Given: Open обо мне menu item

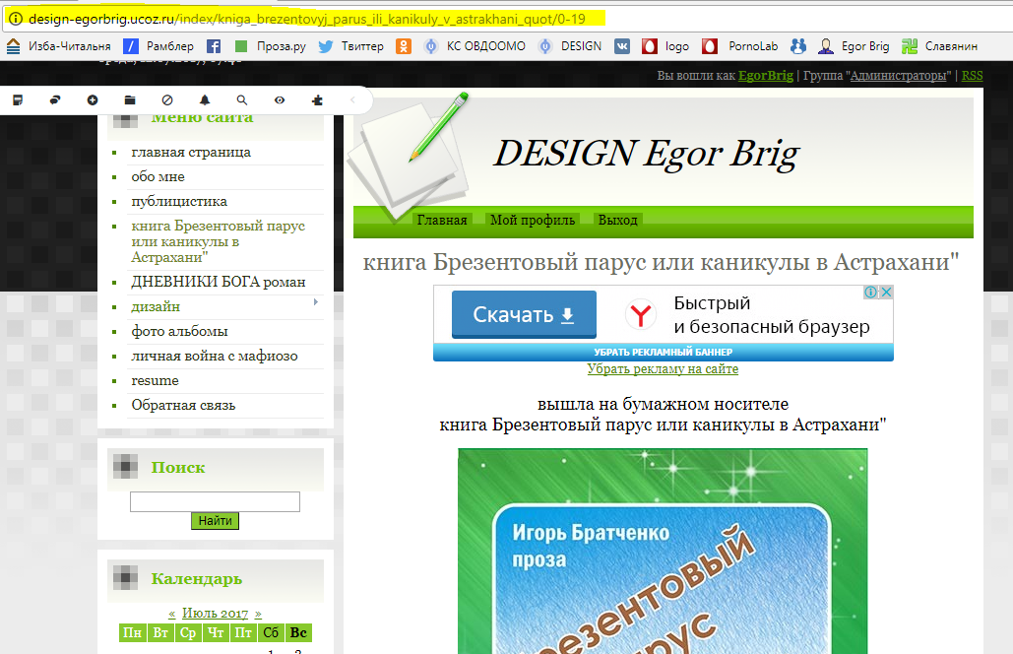Looking at the screenshot, I should 158,176.
